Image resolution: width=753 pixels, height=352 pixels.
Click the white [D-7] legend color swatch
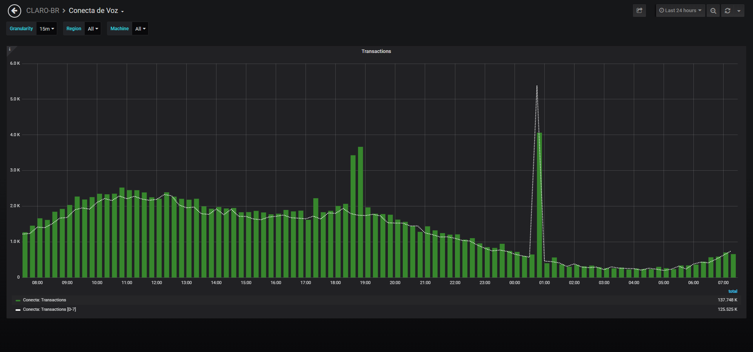[18, 310]
